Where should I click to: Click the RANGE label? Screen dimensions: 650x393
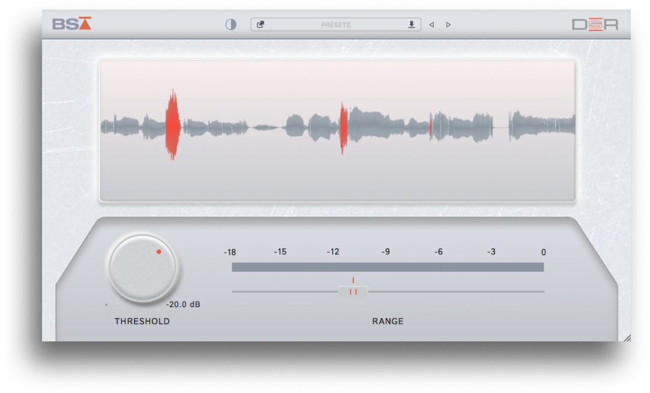pos(387,321)
